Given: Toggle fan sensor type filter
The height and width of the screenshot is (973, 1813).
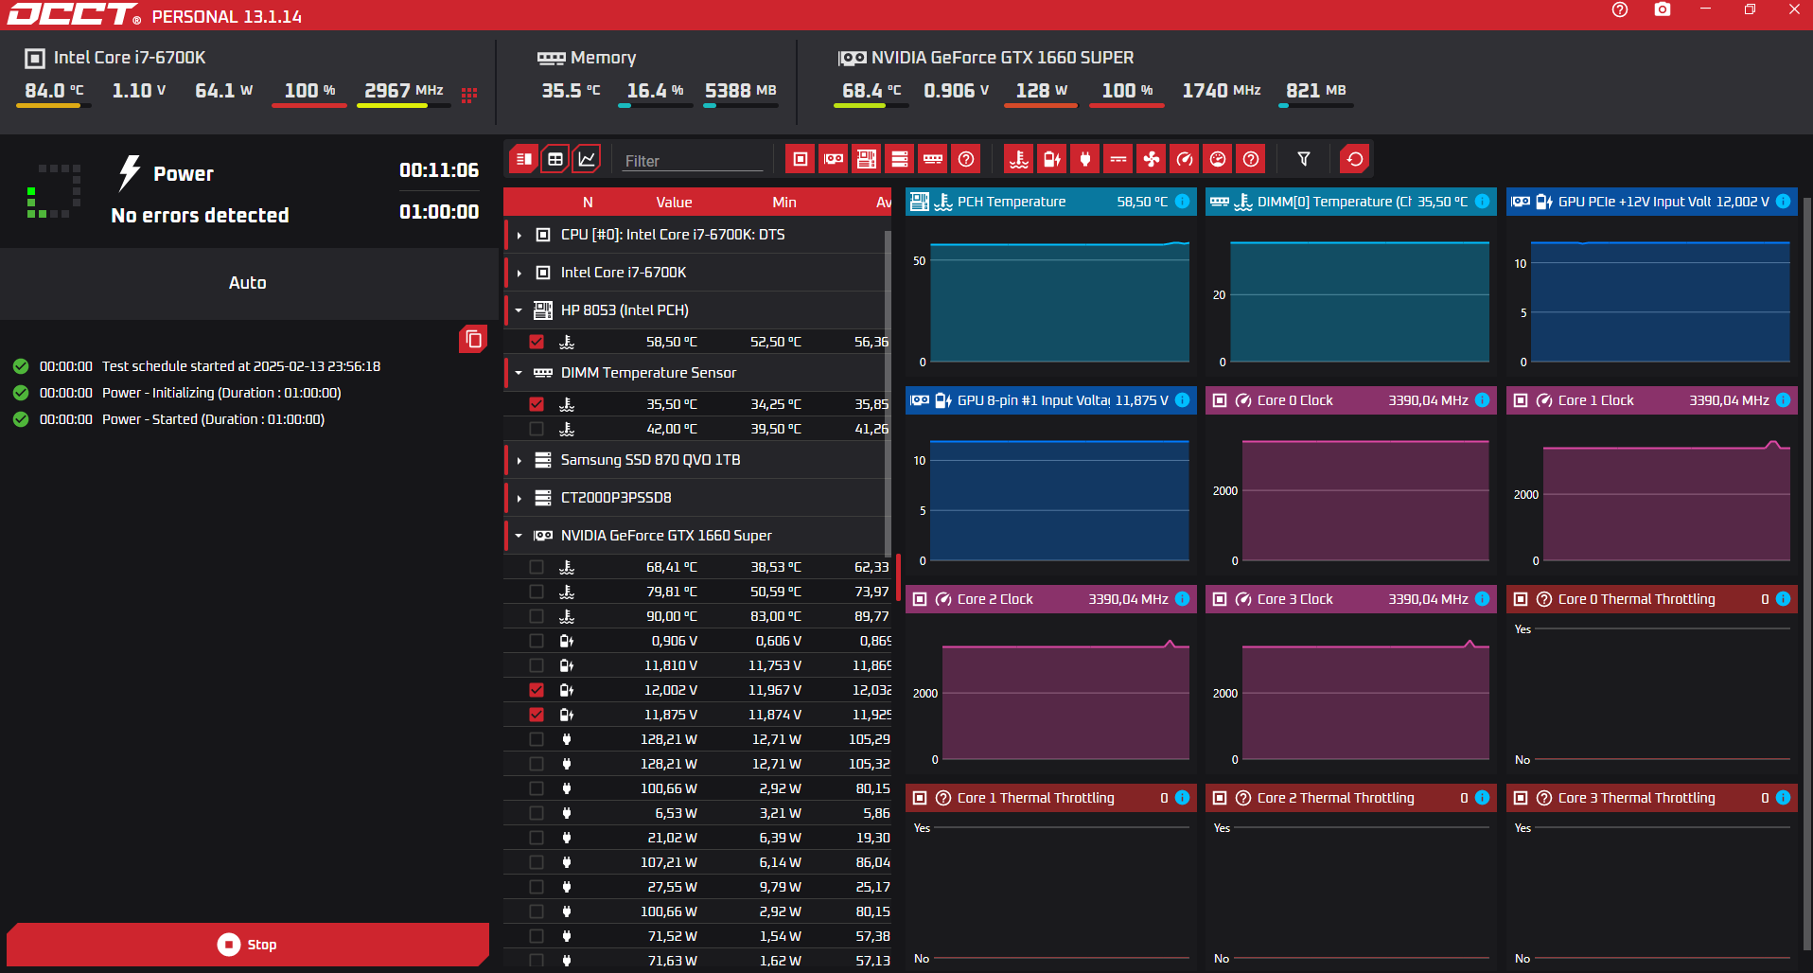Looking at the screenshot, I should click(x=1152, y=159).
